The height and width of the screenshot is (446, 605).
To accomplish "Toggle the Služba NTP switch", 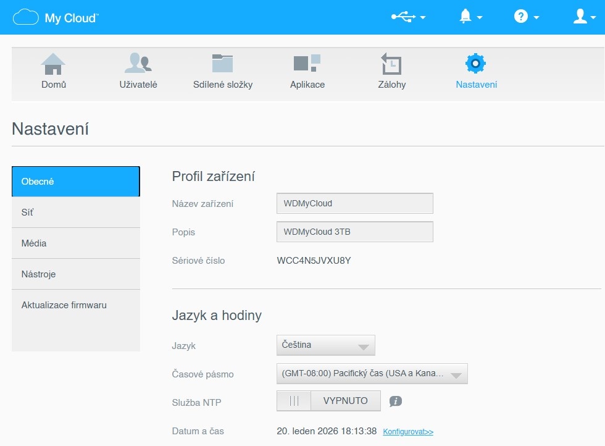I will (x=328, y=401).
